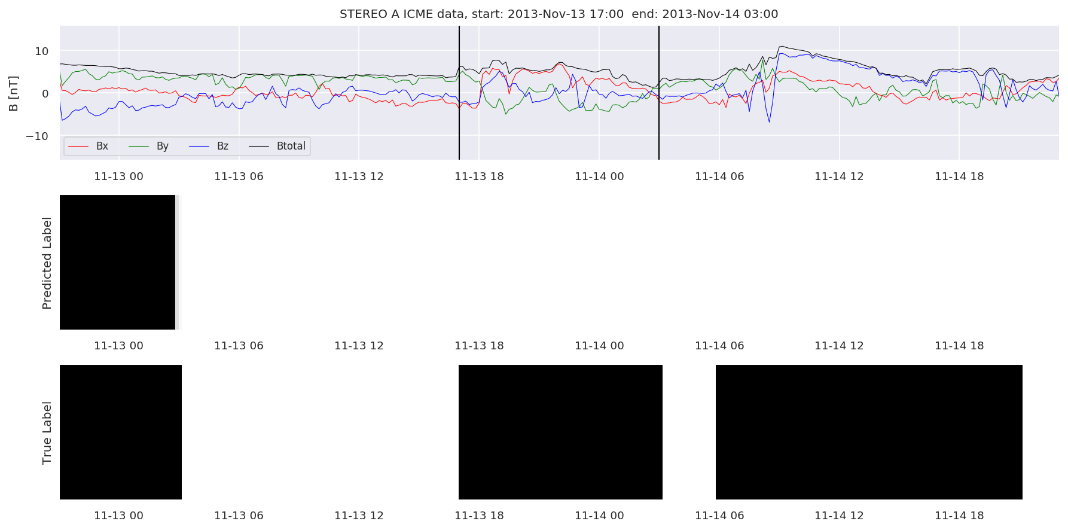Click tick 11-13 06 under the True Label panel
The width and height of the screenshot is (1068, 530).
tap(239, 516)
